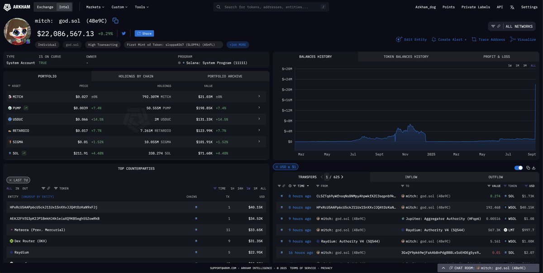Show only IN counterparties

click(17, 188)
